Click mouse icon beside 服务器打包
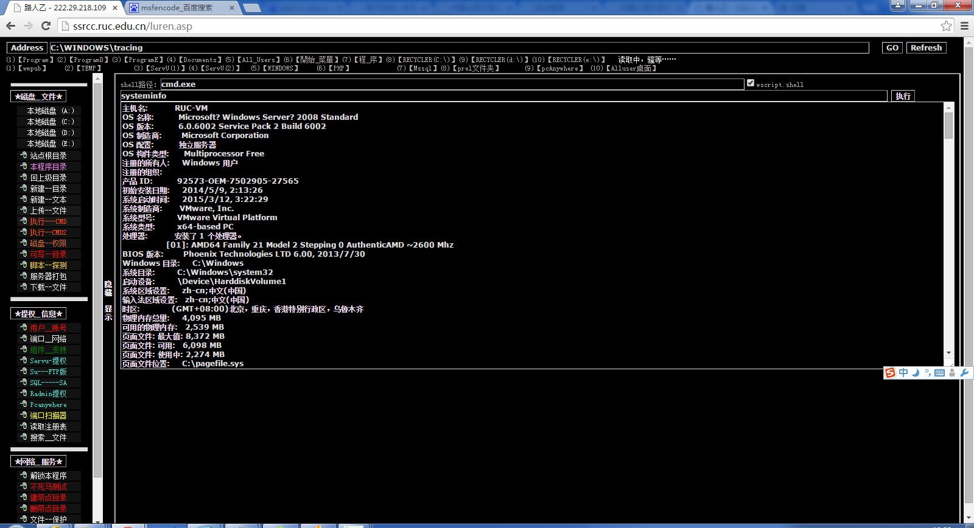 coord(24,276)
